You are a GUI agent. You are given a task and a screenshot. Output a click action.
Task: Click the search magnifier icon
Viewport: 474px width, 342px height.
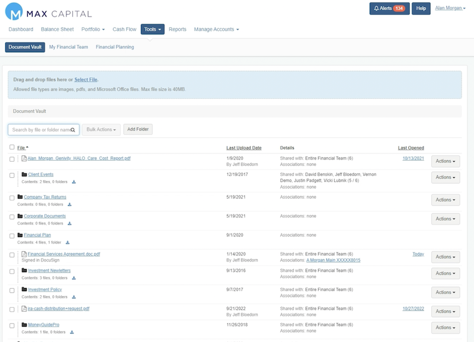(73, 130)
